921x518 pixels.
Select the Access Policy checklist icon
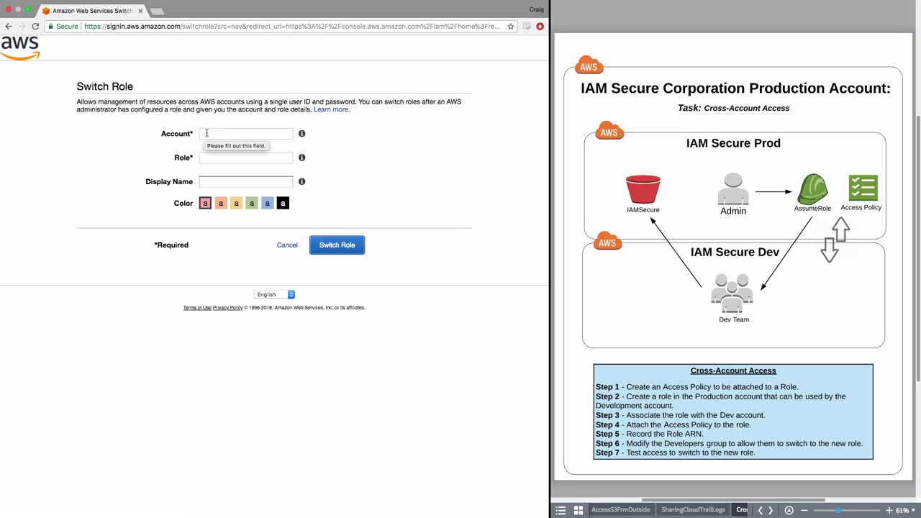pyautogui.click(x=863, y=187)
